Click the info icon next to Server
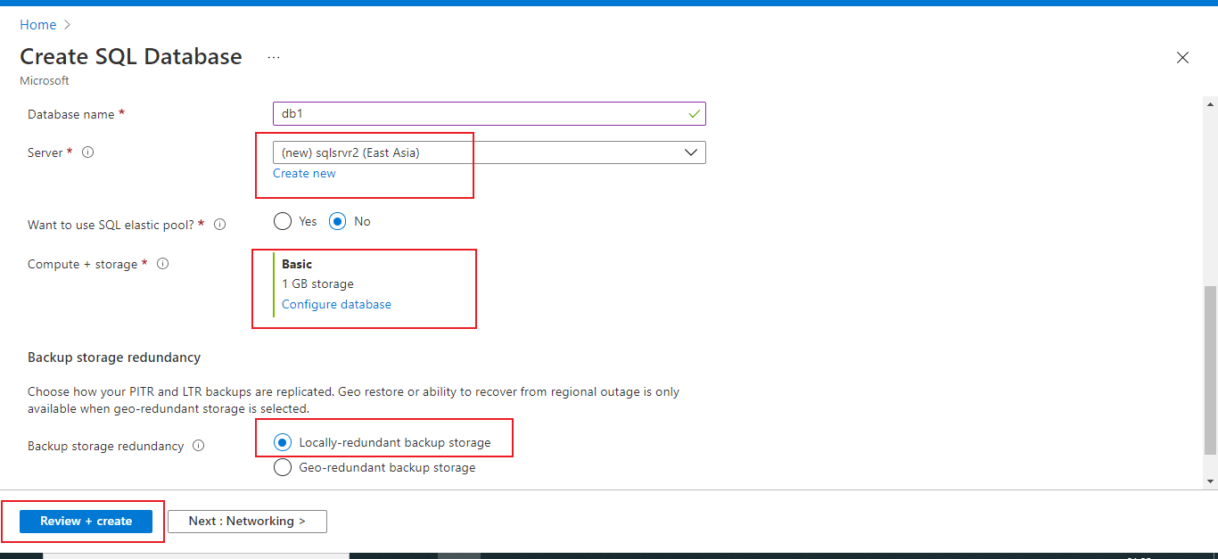Screen dimensions: 1218x559 coord(87,152)
